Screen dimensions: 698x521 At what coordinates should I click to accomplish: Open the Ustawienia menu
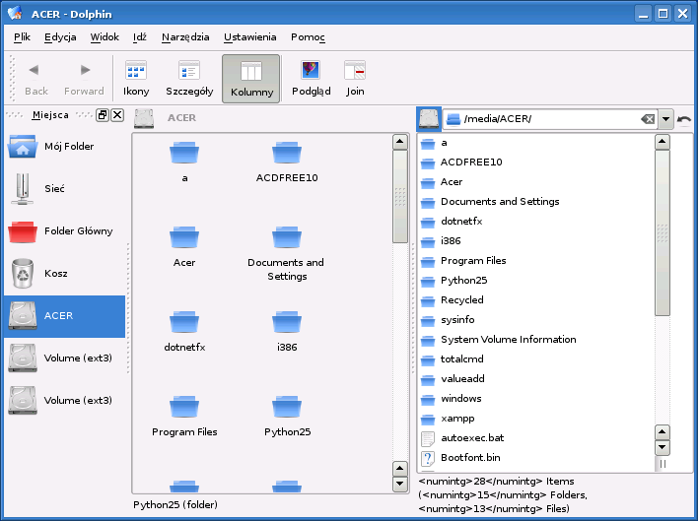(249, 37)
